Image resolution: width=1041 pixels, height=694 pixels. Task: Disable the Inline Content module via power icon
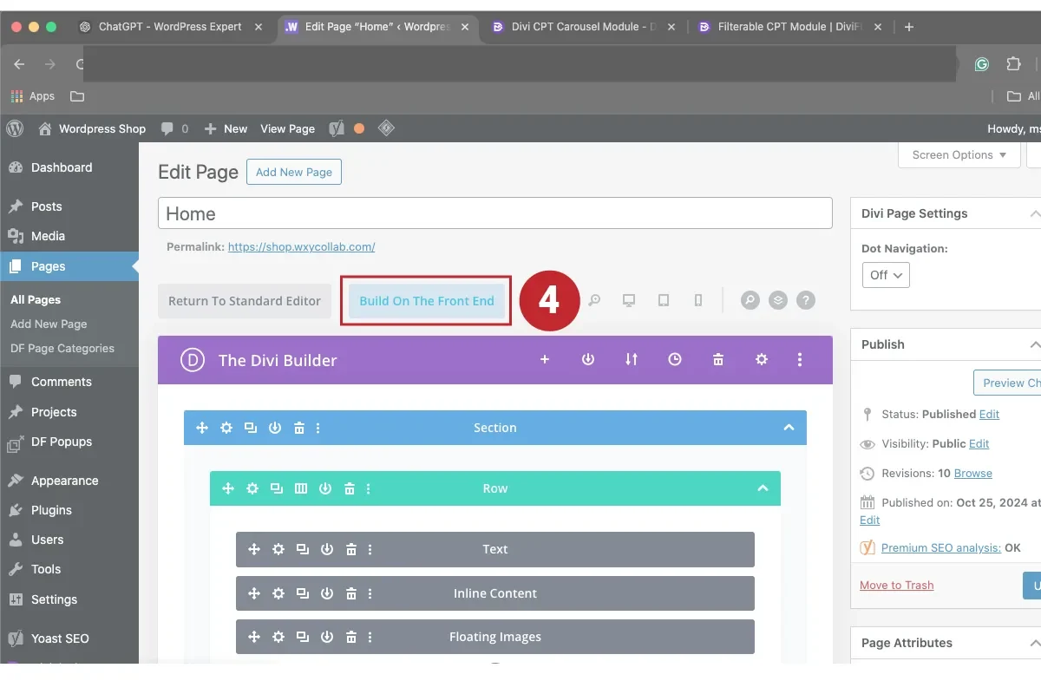pos(327,593)
